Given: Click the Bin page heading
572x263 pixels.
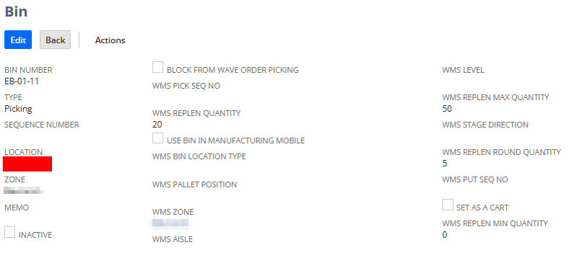Looking at the screenshot, I should [16, 12].
